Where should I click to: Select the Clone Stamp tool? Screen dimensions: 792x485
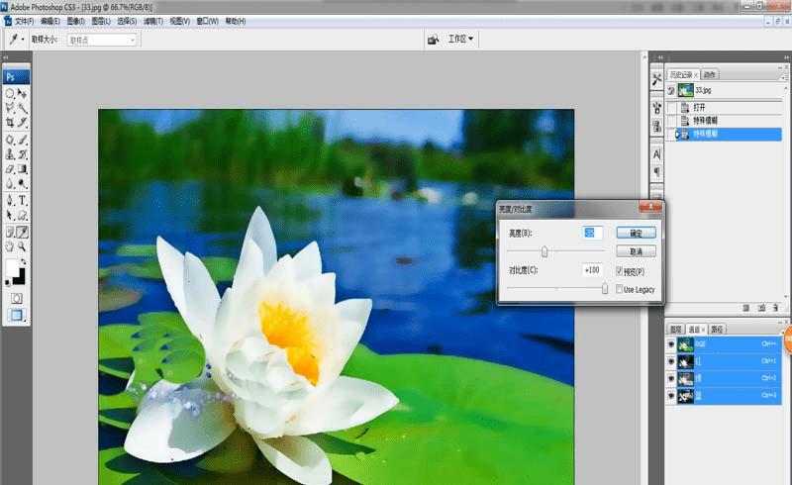[10, 154]
